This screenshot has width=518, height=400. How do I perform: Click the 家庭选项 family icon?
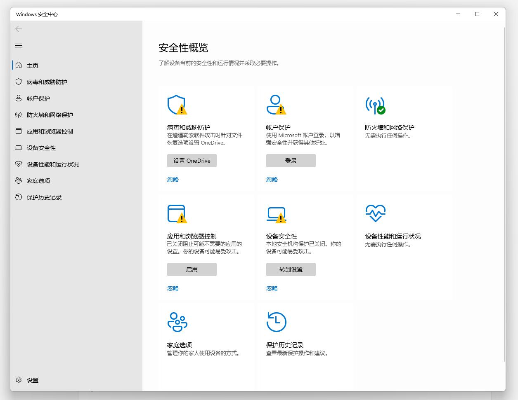[177, 322]
